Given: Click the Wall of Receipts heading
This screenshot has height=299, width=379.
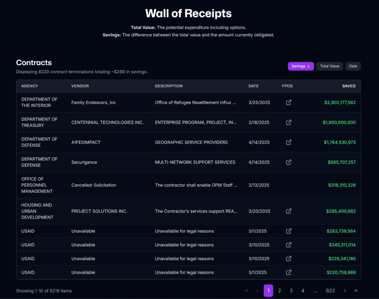Looking at the screenshot, I should pos(188,13).
